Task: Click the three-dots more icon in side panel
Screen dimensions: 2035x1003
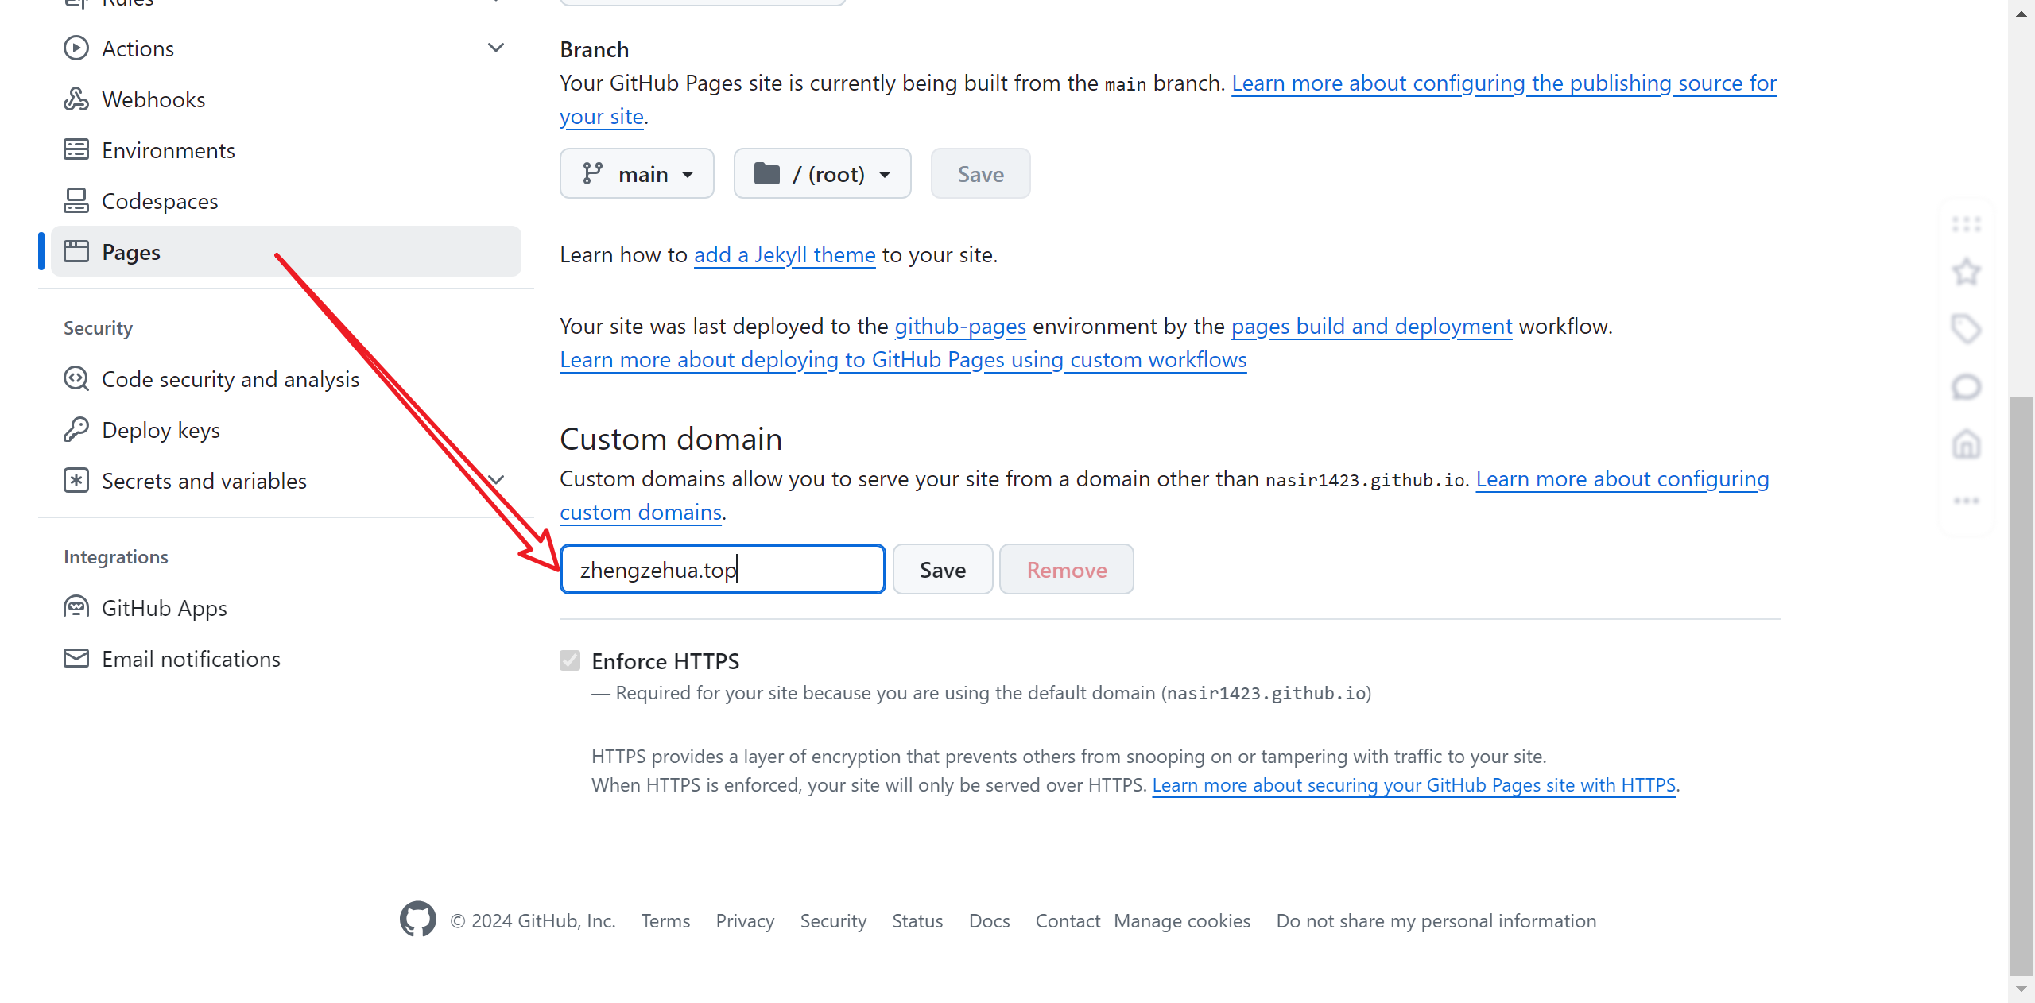Action: tap(1967, 501)
